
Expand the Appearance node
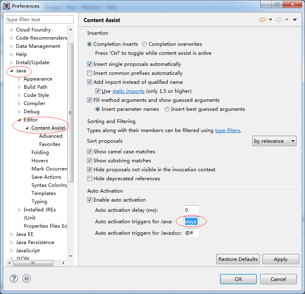19,79
